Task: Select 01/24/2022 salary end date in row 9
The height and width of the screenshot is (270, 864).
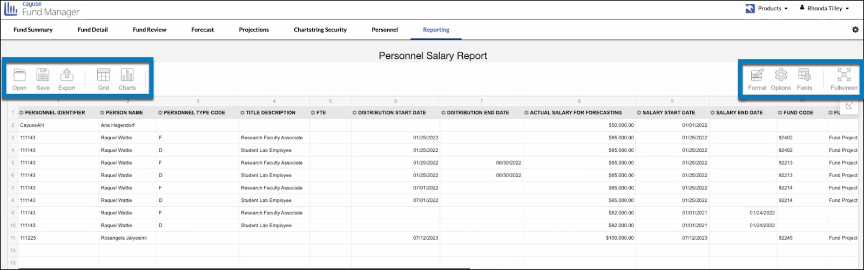Action: click(743, 213)
